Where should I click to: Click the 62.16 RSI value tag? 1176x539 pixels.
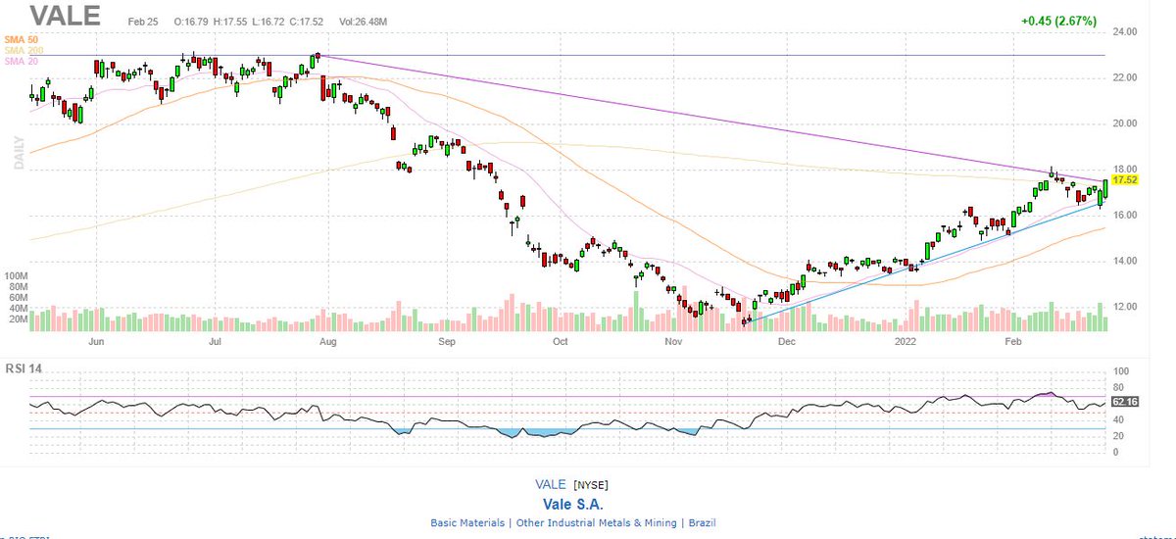[1124, 402]
